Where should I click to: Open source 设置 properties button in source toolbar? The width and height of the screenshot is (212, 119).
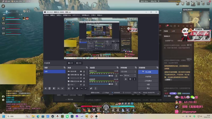(70, 63)
